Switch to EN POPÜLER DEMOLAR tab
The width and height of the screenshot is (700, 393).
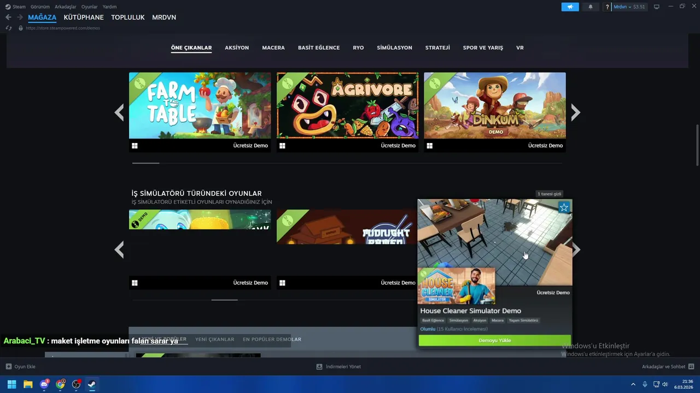coord(272,340)
